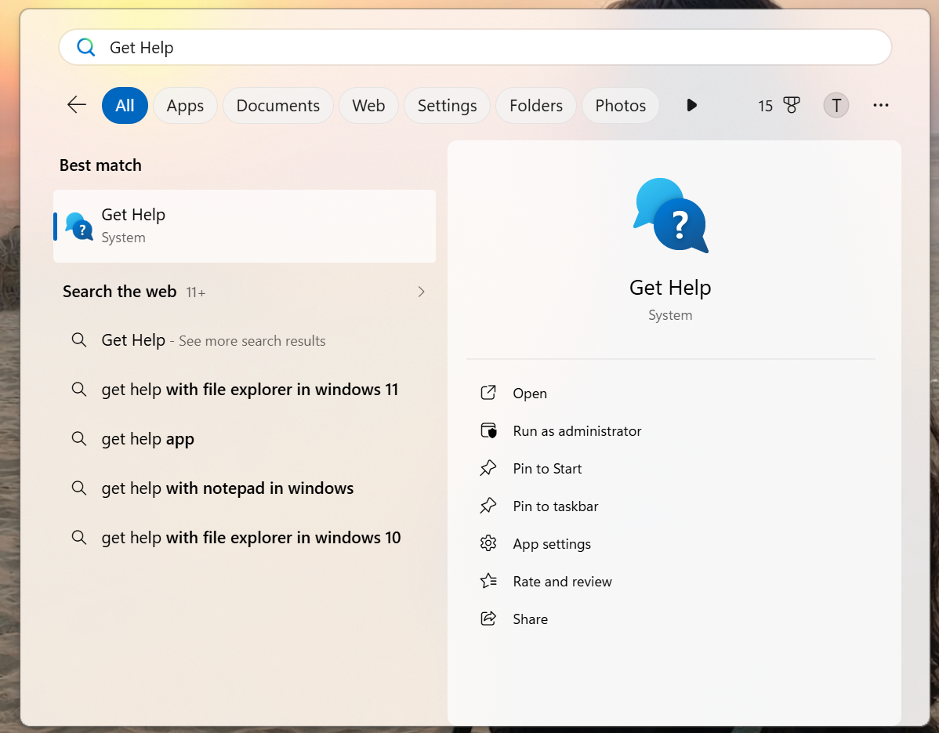Screen dimensions: 939x733
Task: Click the Pin to Start pin icon
Action: [488, 468]
